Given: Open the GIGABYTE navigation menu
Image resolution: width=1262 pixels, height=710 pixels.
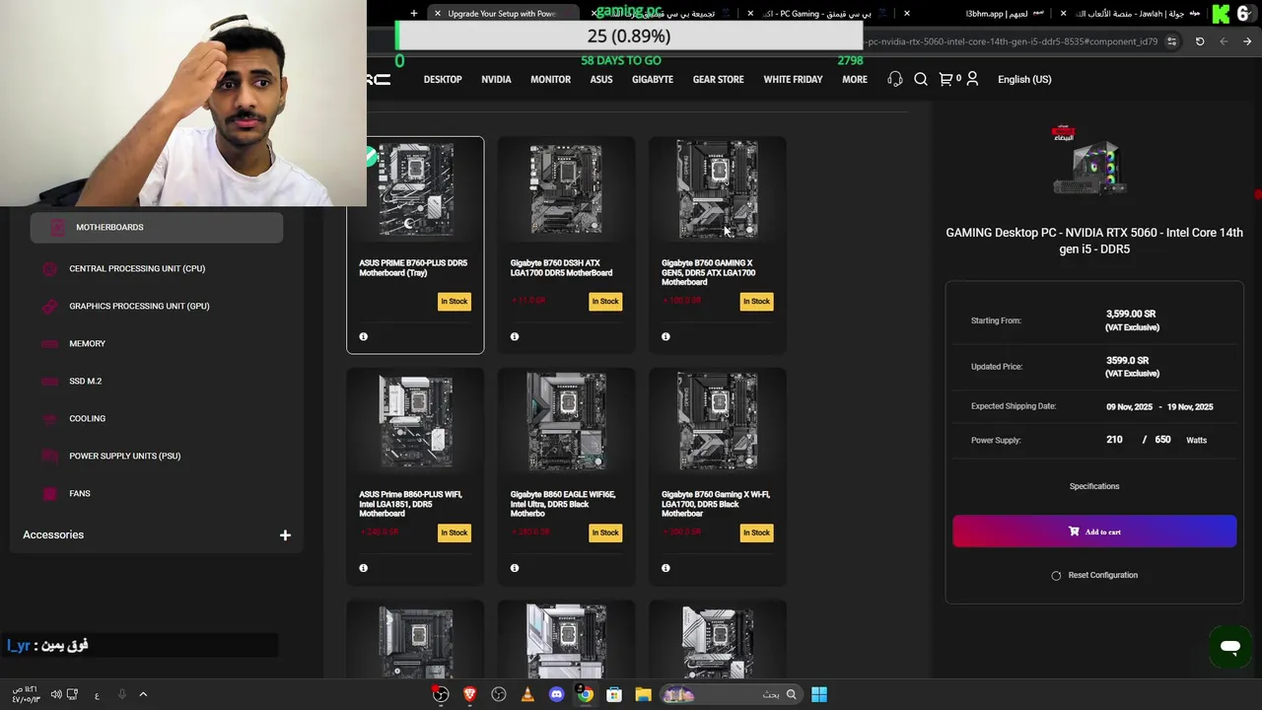Looking at the screenshot, I should point(653,80).
